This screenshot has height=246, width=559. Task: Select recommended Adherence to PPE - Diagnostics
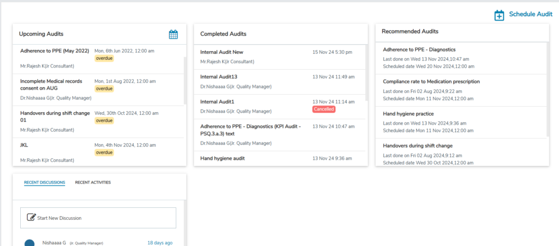(x=419, y=50)
